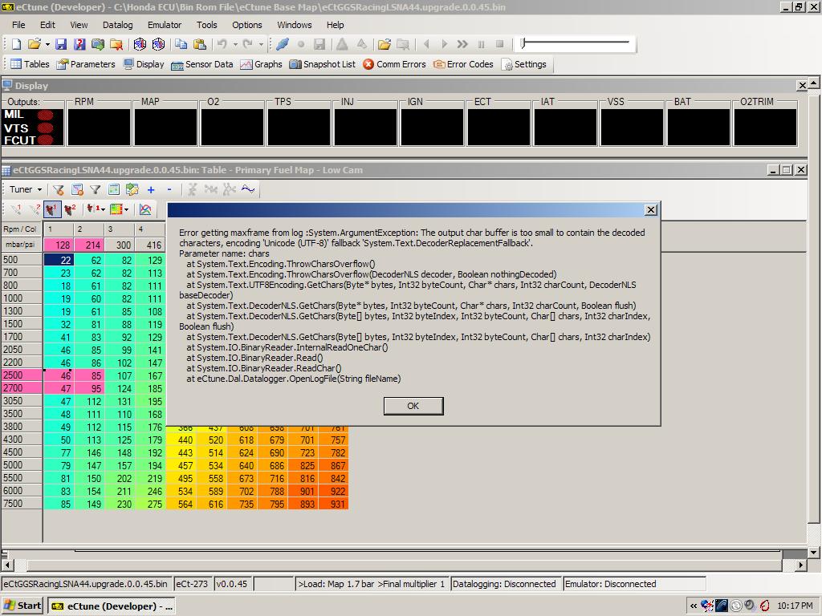Expand hidden system tray icons chevron
Image resolution: width=822 pixels, height=616 pixels.
pyautogui.click(x=693, y=606)
